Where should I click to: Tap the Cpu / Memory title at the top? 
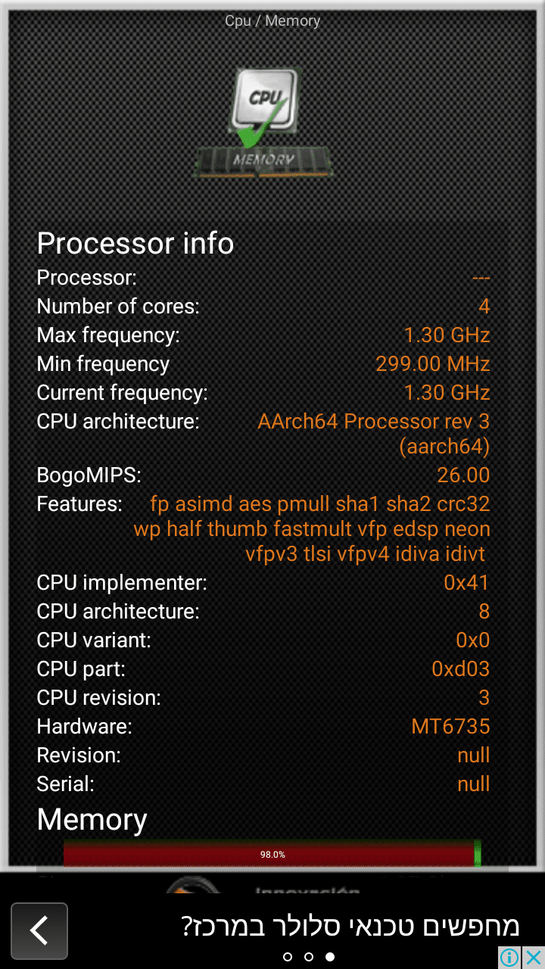pyautogui.click(x=272, y=21)
